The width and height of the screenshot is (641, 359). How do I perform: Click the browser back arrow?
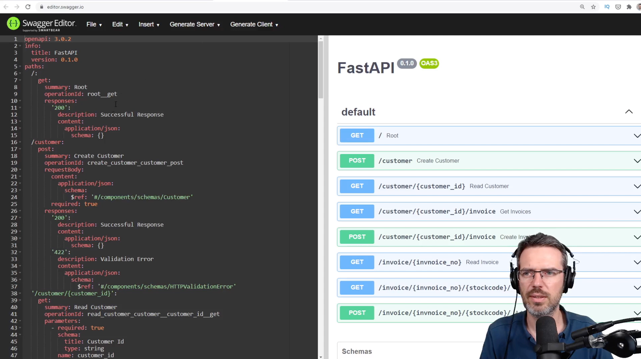[6, 7]
